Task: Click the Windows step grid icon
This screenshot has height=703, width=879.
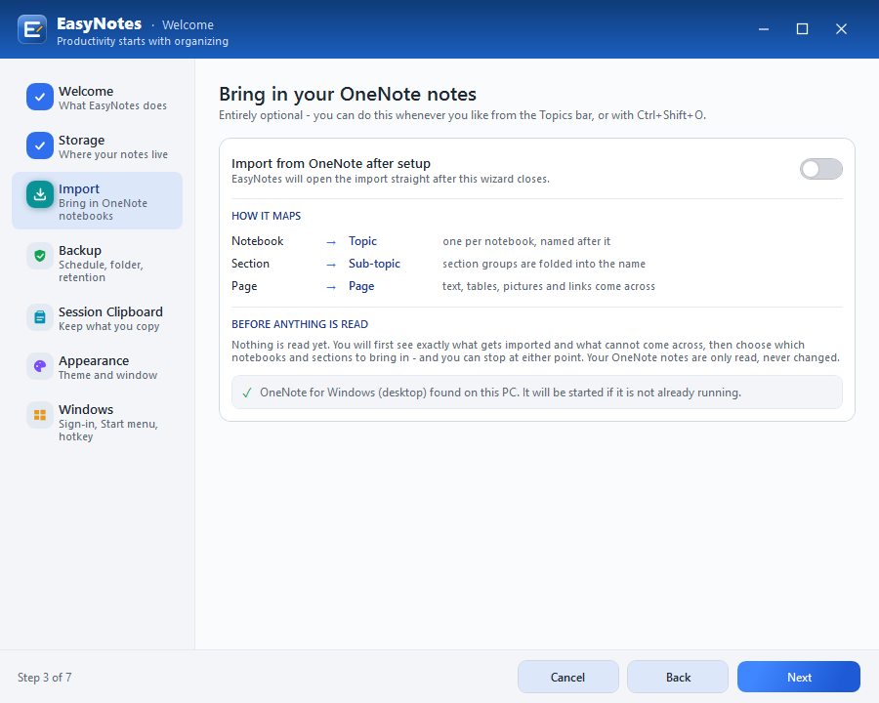Action: [x=40, y=415]
